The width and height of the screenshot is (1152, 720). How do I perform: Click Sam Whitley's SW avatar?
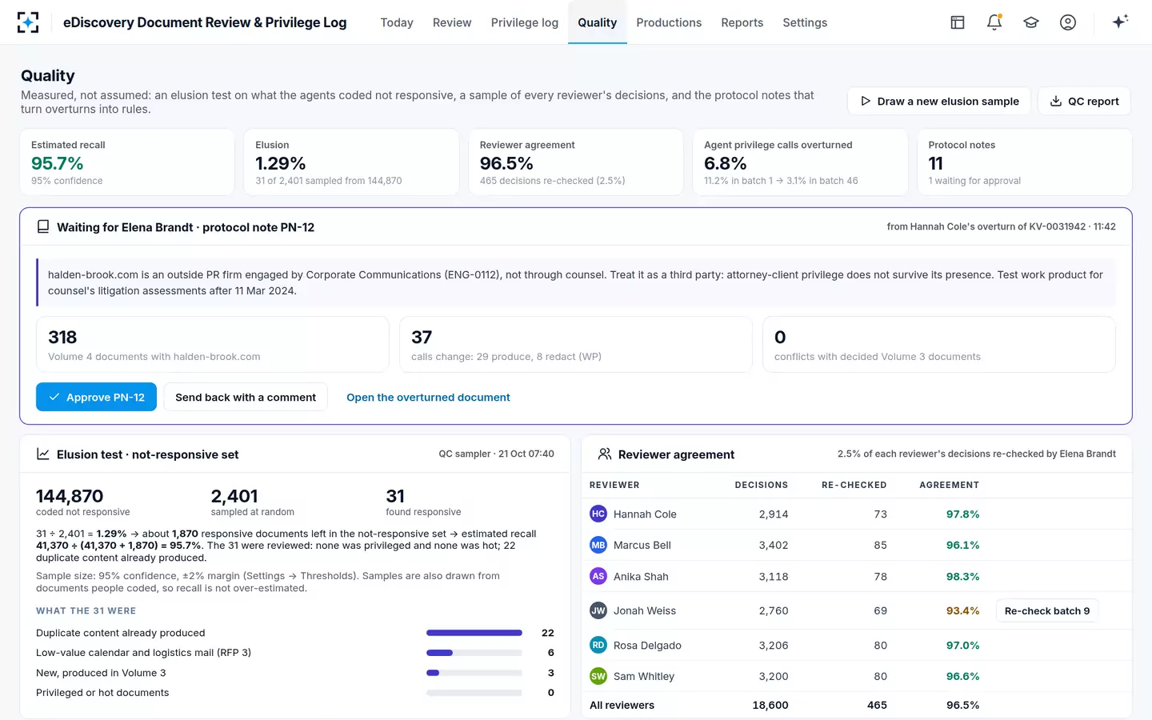[598, 676]
